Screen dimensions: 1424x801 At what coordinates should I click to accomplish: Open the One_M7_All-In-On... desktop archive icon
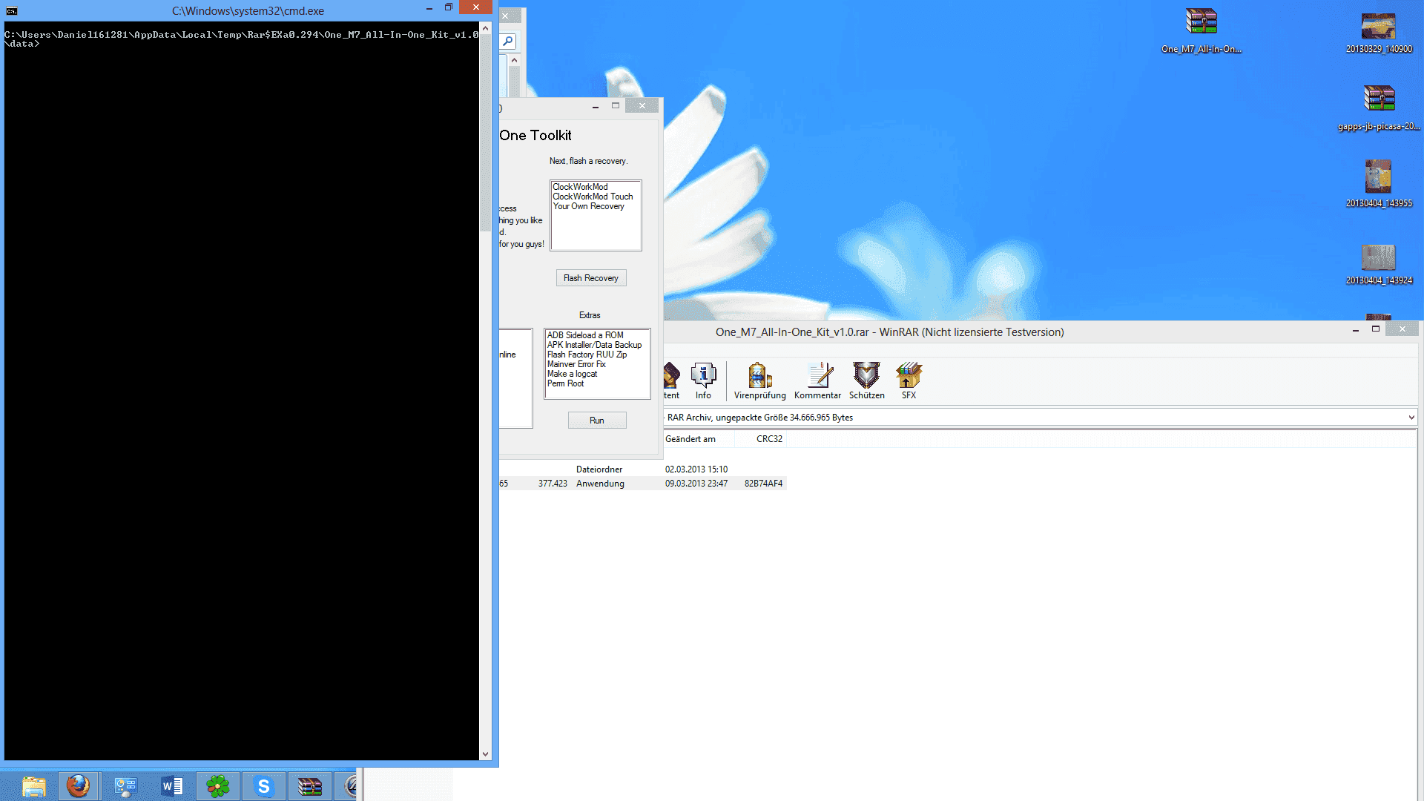tap(1201, 30)
